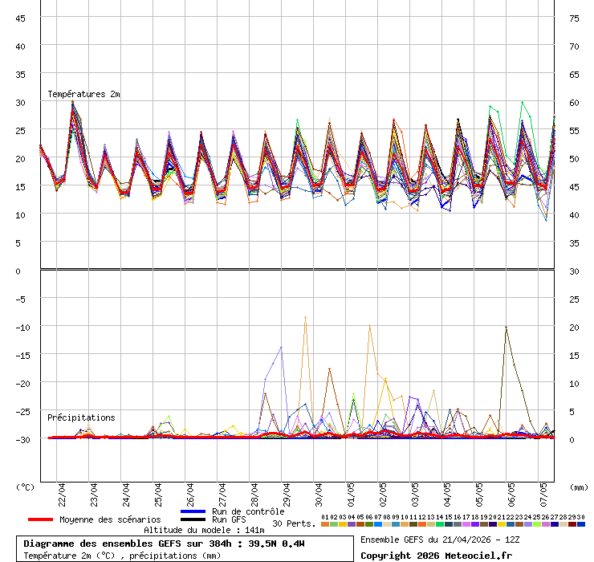Click the orange perturbation 01 color swatch
The height and width of the screenshot is (562, 594).
(324, 524)
